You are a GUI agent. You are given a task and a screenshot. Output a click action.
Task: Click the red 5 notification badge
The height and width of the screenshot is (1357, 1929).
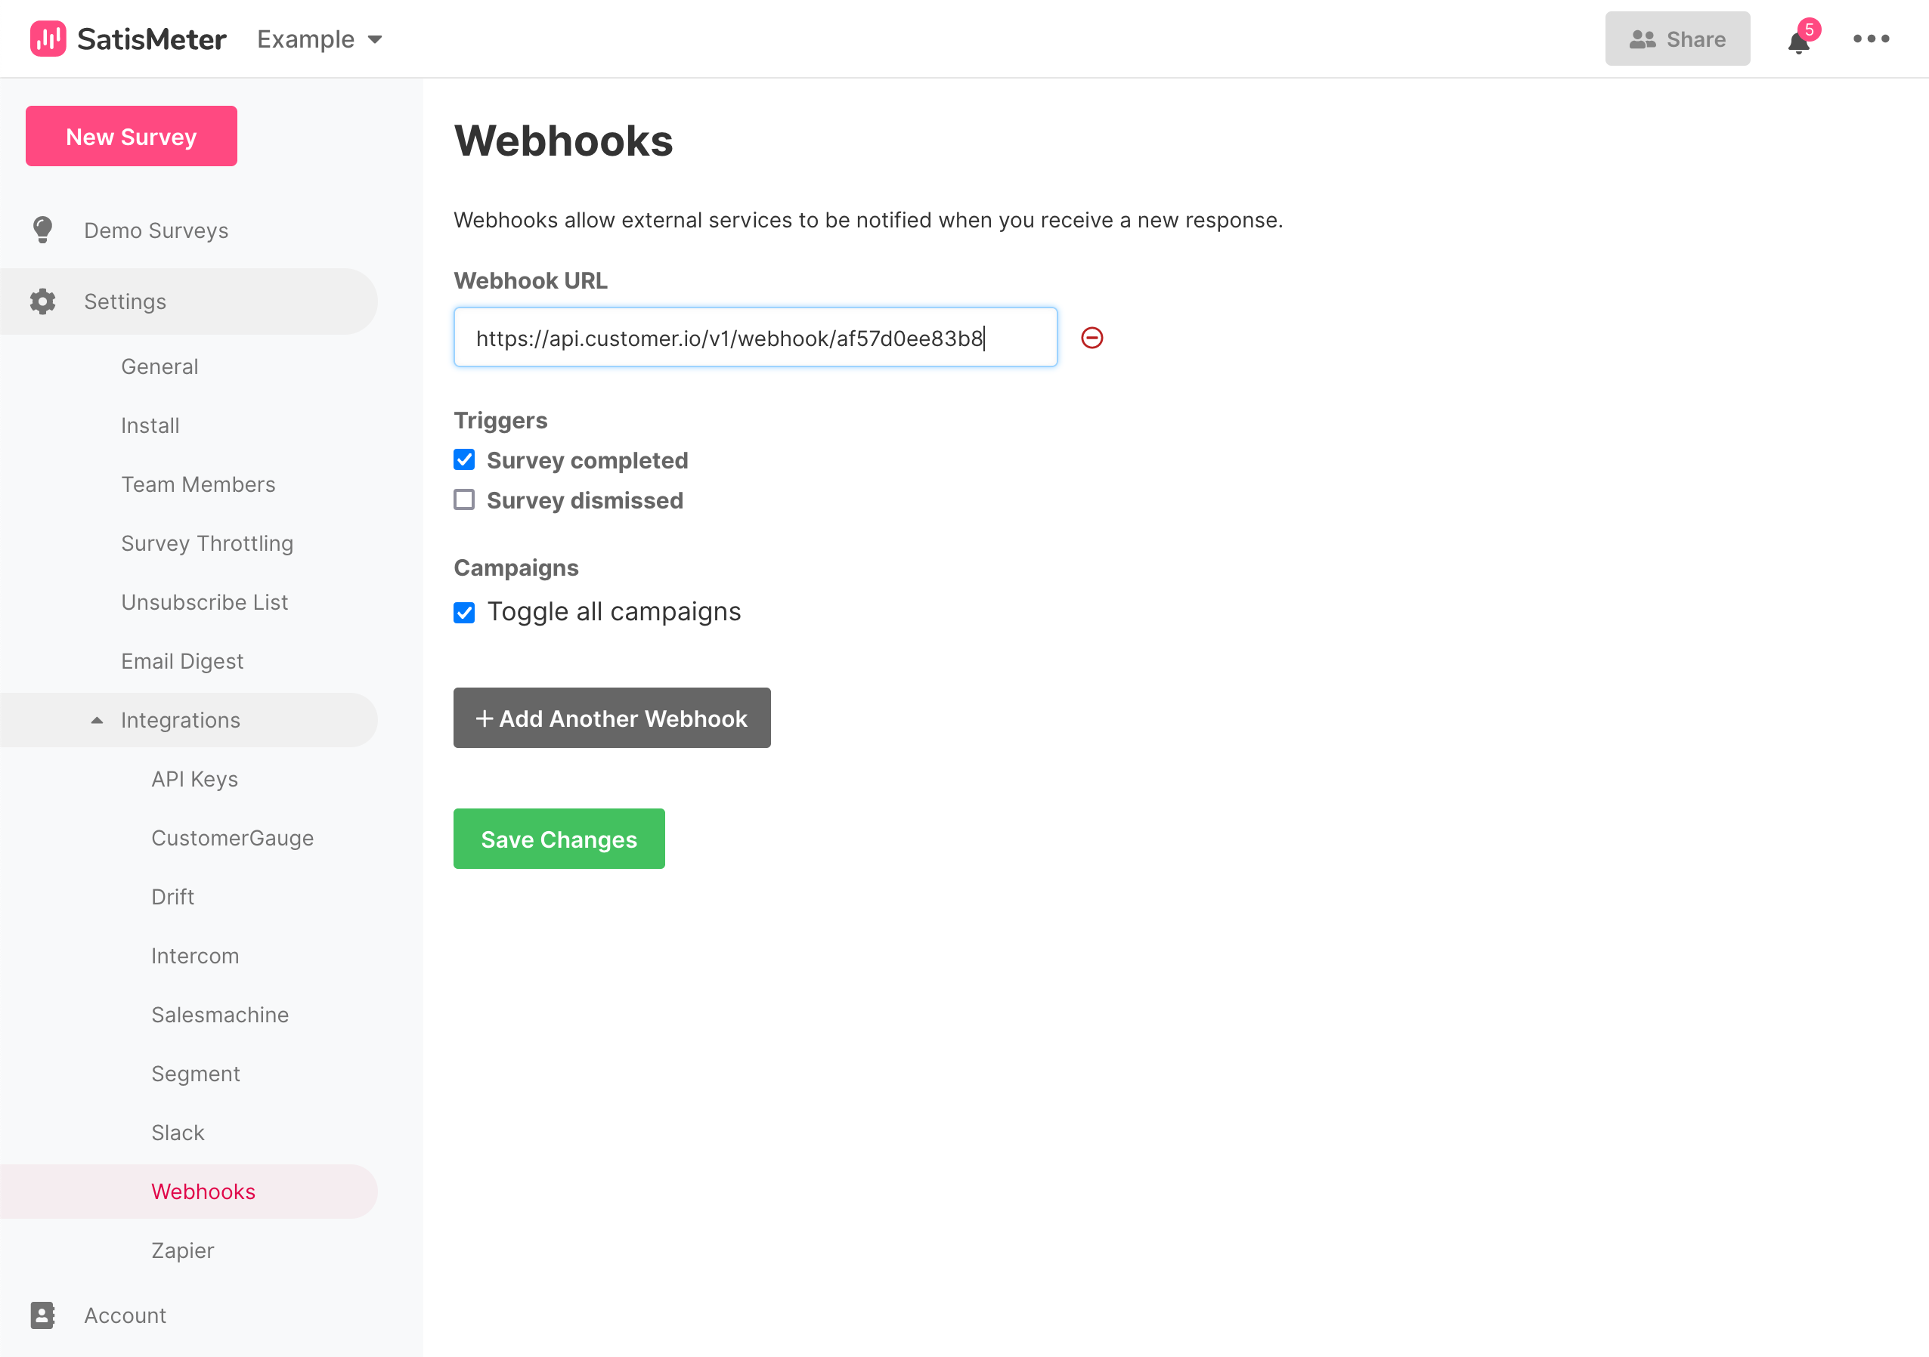click(1810, 29)
